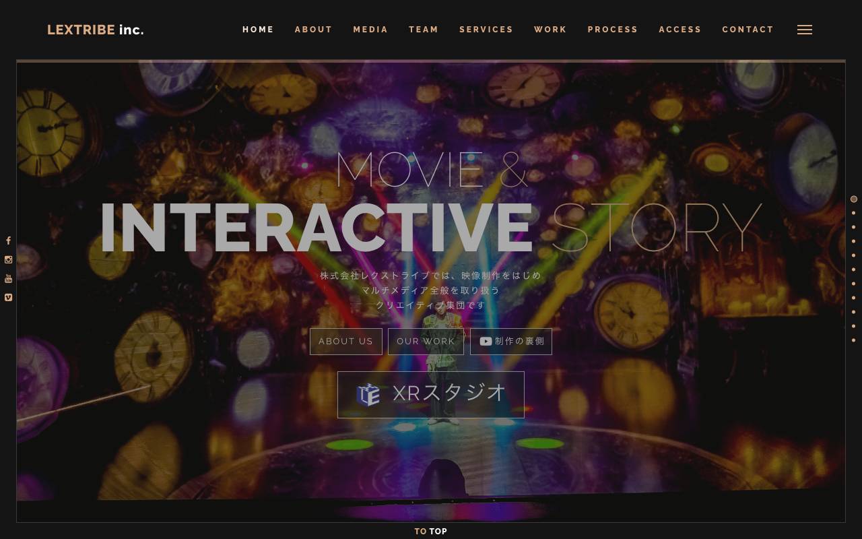Open the MEDIA navigation item
862x539 pixels.
pyautogui.click(x=370, y=30)
